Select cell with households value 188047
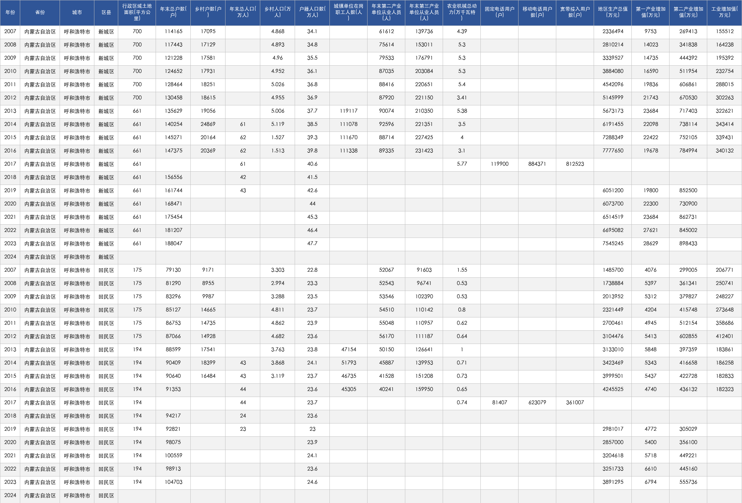Viewport: 742px width, 503px height. coord(173,244)
